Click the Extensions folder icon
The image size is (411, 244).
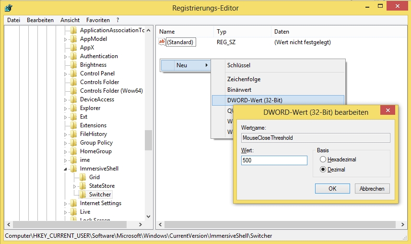click(74, 125)
